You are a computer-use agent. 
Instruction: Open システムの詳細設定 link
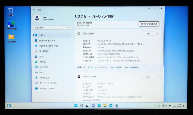click(131, 67)
